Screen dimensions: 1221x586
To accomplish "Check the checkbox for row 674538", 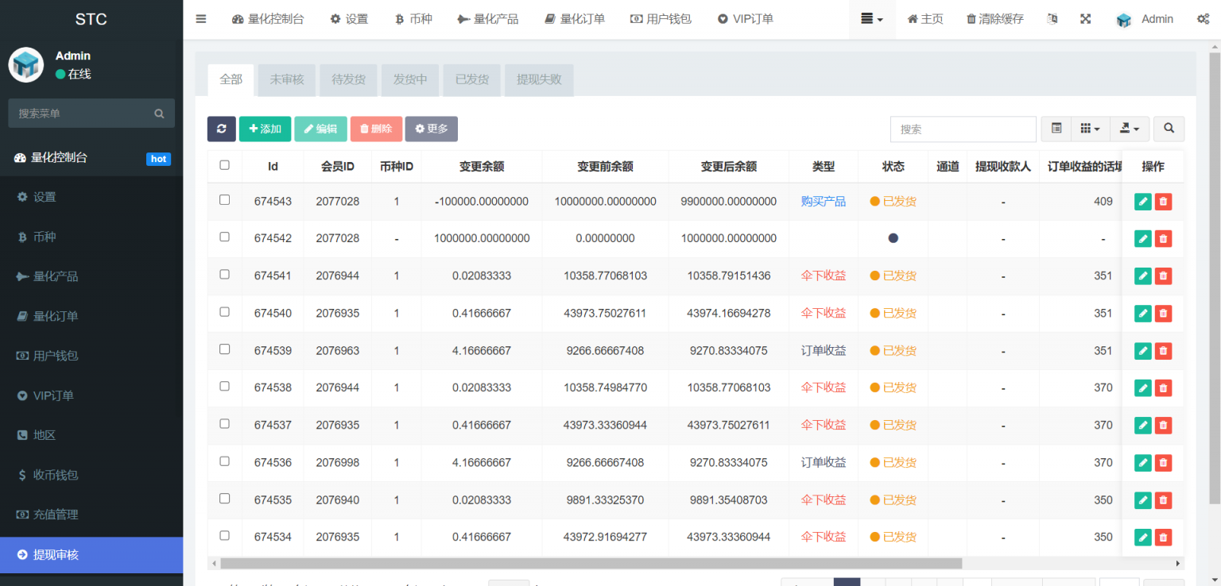I will (224, 386).
